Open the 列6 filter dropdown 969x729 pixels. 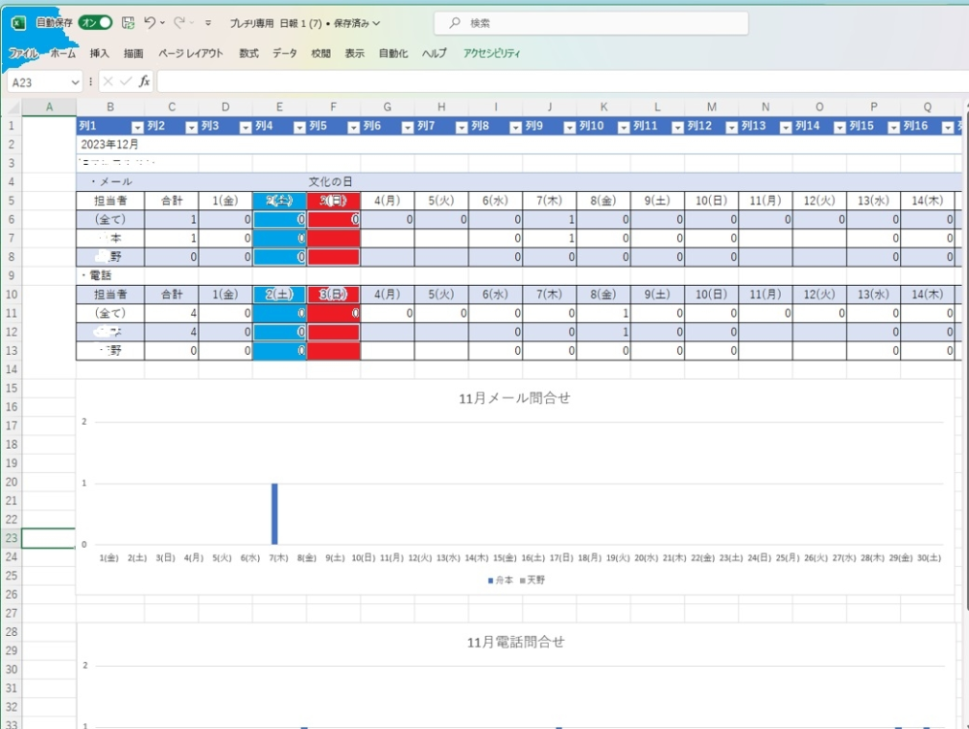click(407, 127)
